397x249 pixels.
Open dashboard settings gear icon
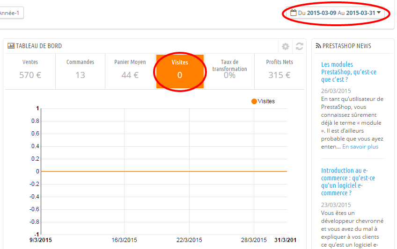286,46
